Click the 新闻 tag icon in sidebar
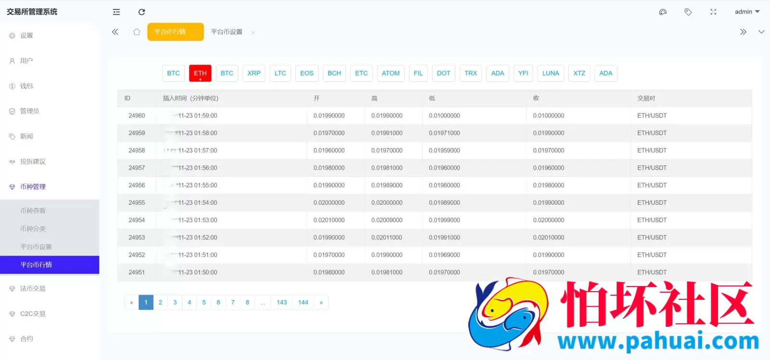770x360 pixels. pyautogui.click(x=12, y=137)
